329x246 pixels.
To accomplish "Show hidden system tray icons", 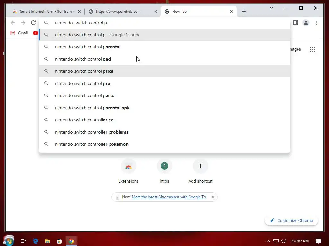I will [x=268, y=241].
